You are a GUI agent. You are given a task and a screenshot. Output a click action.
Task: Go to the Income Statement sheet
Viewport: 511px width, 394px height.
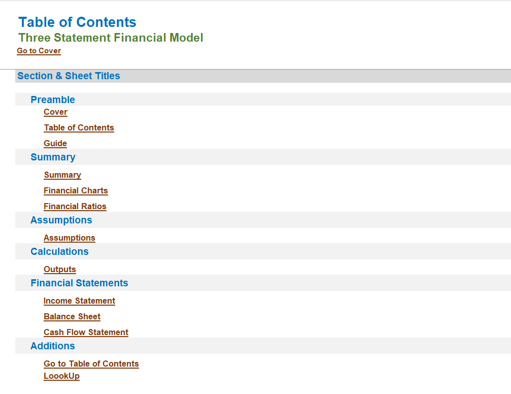click(79, 301)
